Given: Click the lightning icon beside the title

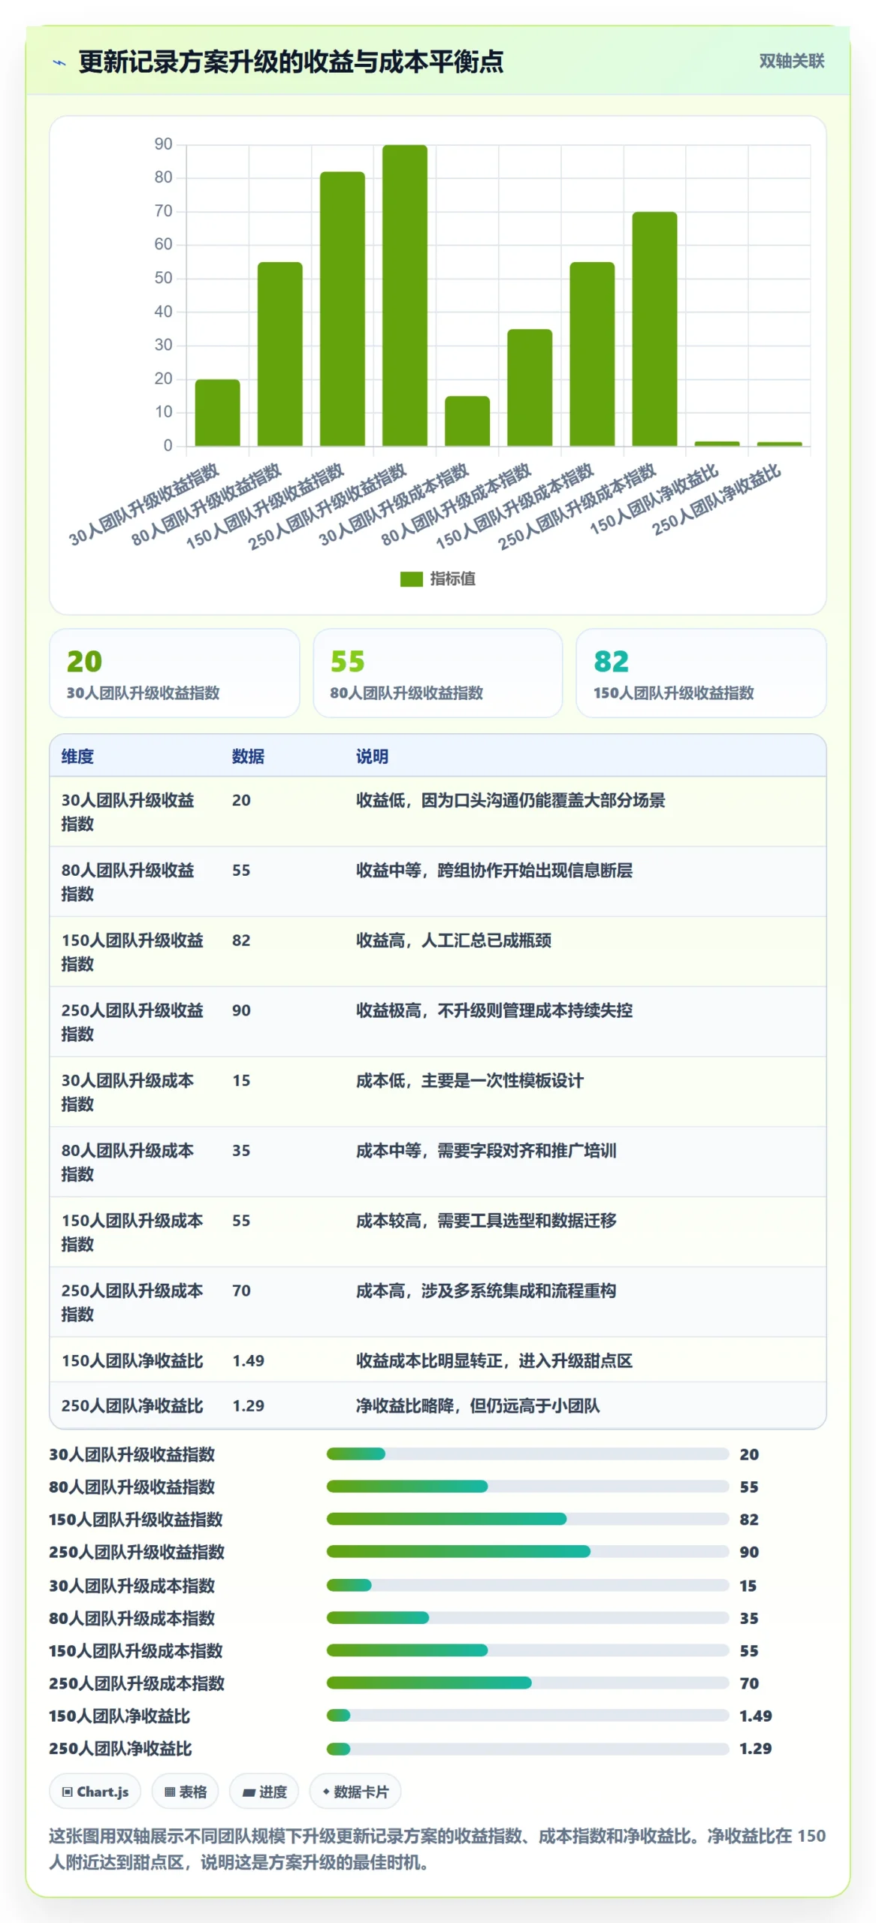Looking at the screenshot, I should point(59,62).
